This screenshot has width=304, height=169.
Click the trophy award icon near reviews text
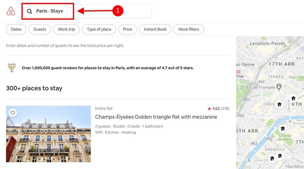11,67
